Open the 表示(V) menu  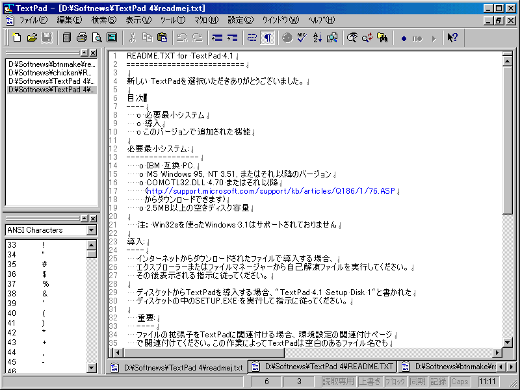[x=138, y=20]
